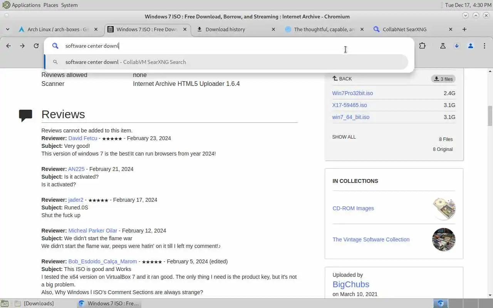Open The Vintage Software Collection link
Screen dimensions: 493x308
371,239
